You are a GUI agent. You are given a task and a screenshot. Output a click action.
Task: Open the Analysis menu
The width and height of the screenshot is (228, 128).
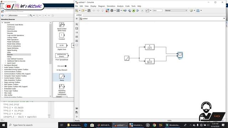coord(120,6)
